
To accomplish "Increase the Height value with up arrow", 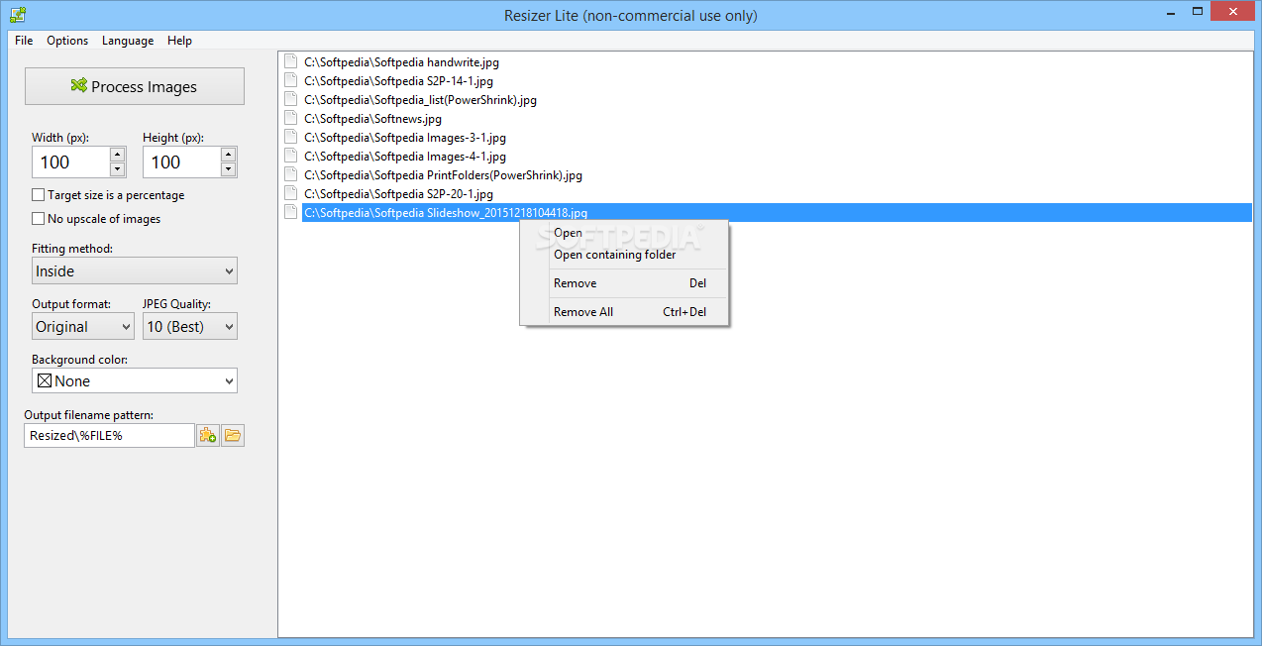I will coord(228,155).
